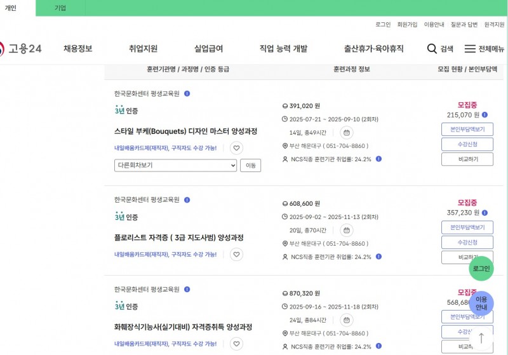Click 내일배움카드제 link under 플로리스트 자격증 course
The height and width of the screenshot is (355, 508).
point(165,254)
